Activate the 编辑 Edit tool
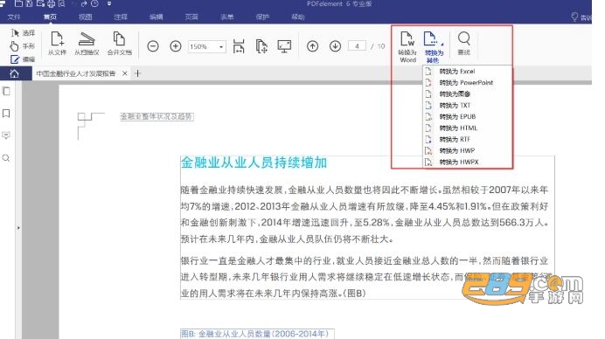Image resolution: width=605 pixels, height=339 pixels. click(x=23, y=59)
